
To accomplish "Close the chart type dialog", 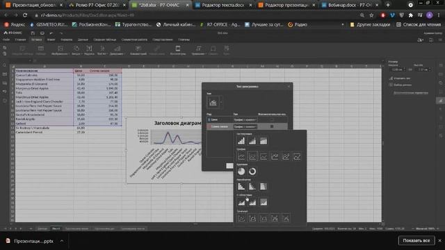I will tap(289, 86).
